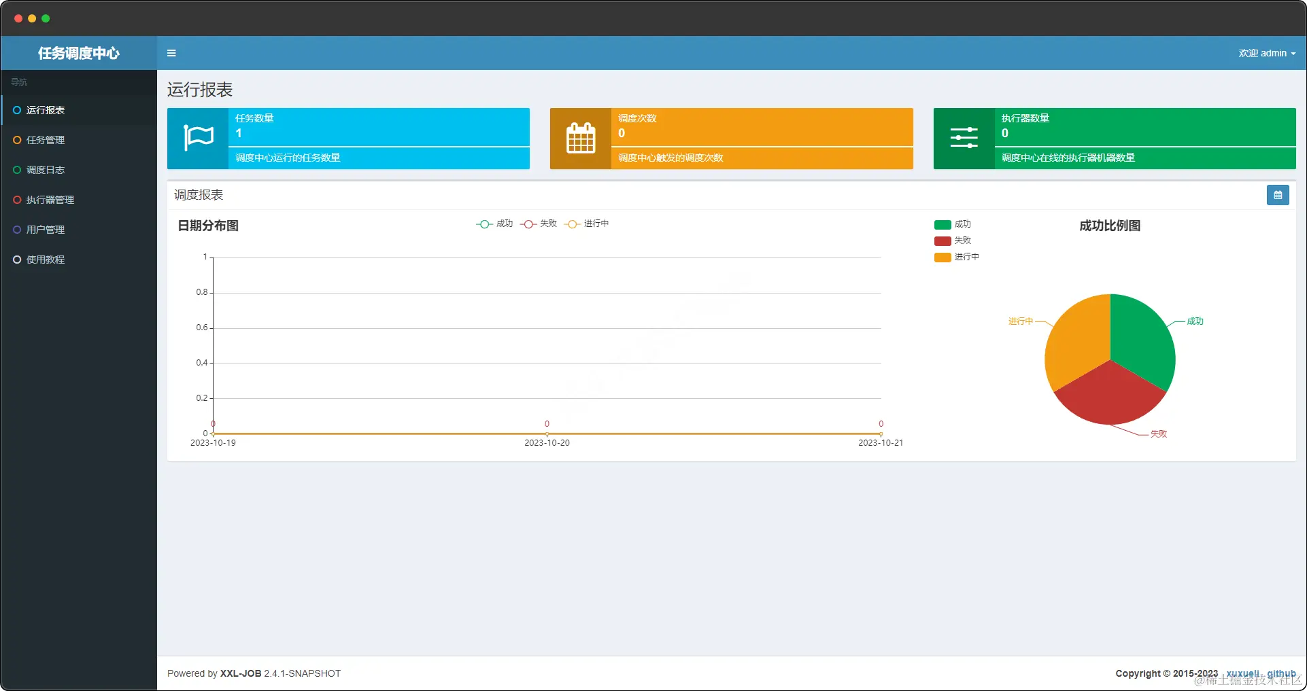The image size is (1307, 691).
Task: Open 调度日志 from the sidebar
Action: pos(79,170)
